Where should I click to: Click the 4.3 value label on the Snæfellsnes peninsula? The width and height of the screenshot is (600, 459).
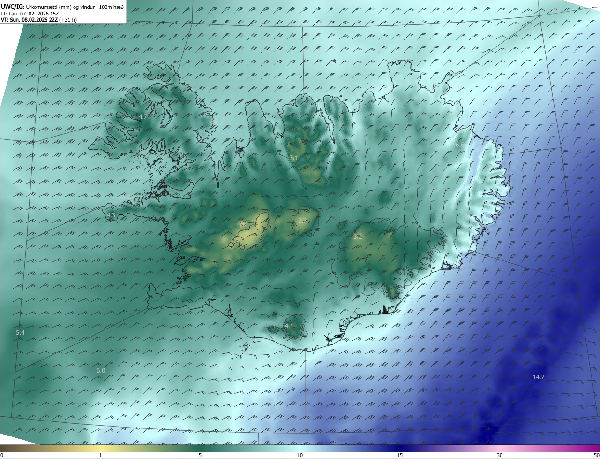point(111,215)
